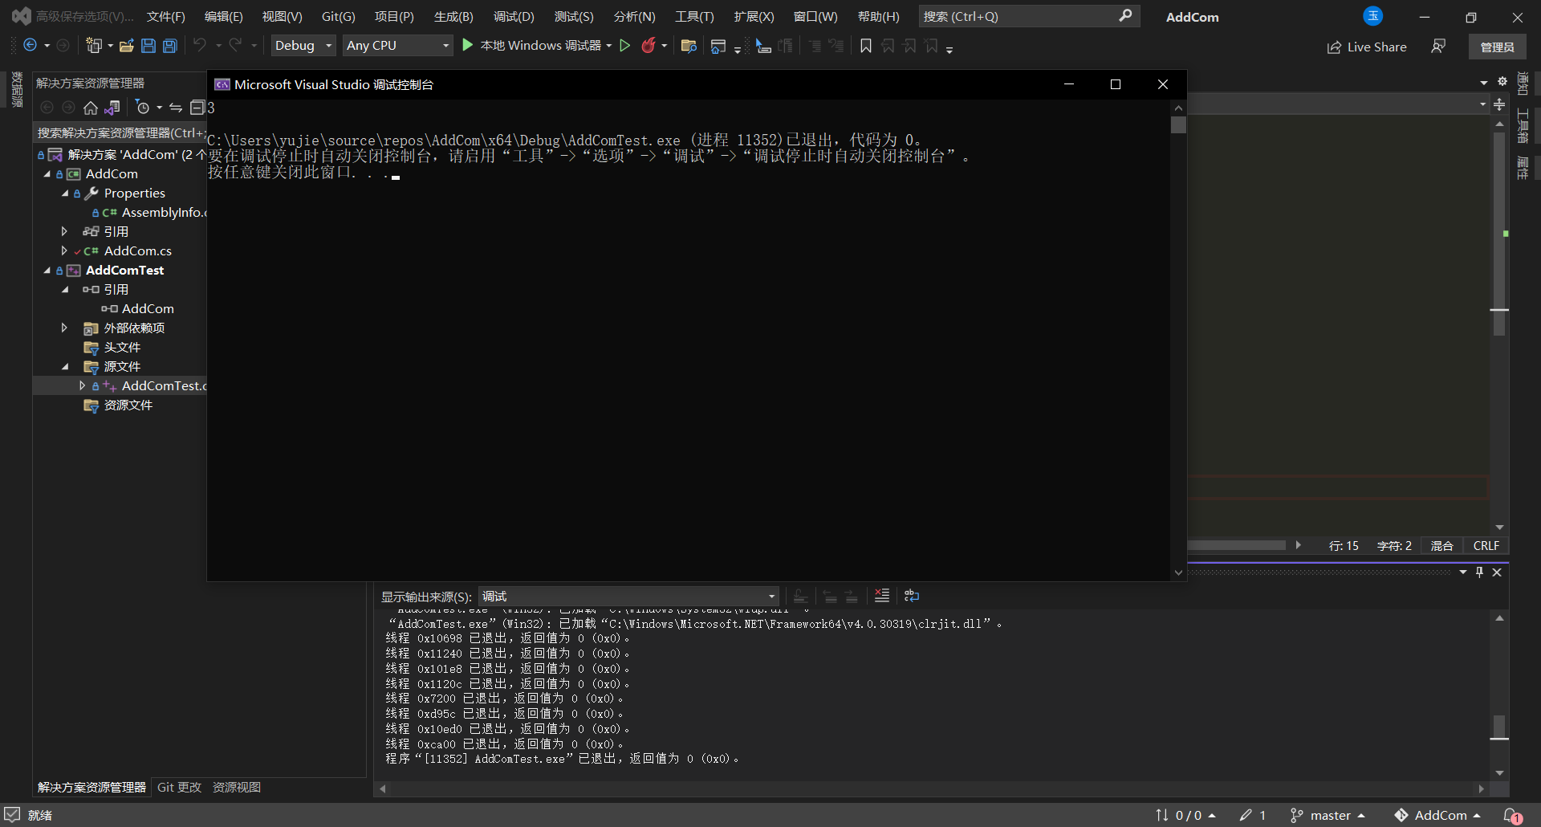Viewport: 1541px width, 827px height.
Task: Switch to the 资源视图 tab
Action: coord(236,788)
